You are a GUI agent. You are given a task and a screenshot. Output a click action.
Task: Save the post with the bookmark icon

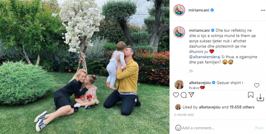[x=251, y=95]
